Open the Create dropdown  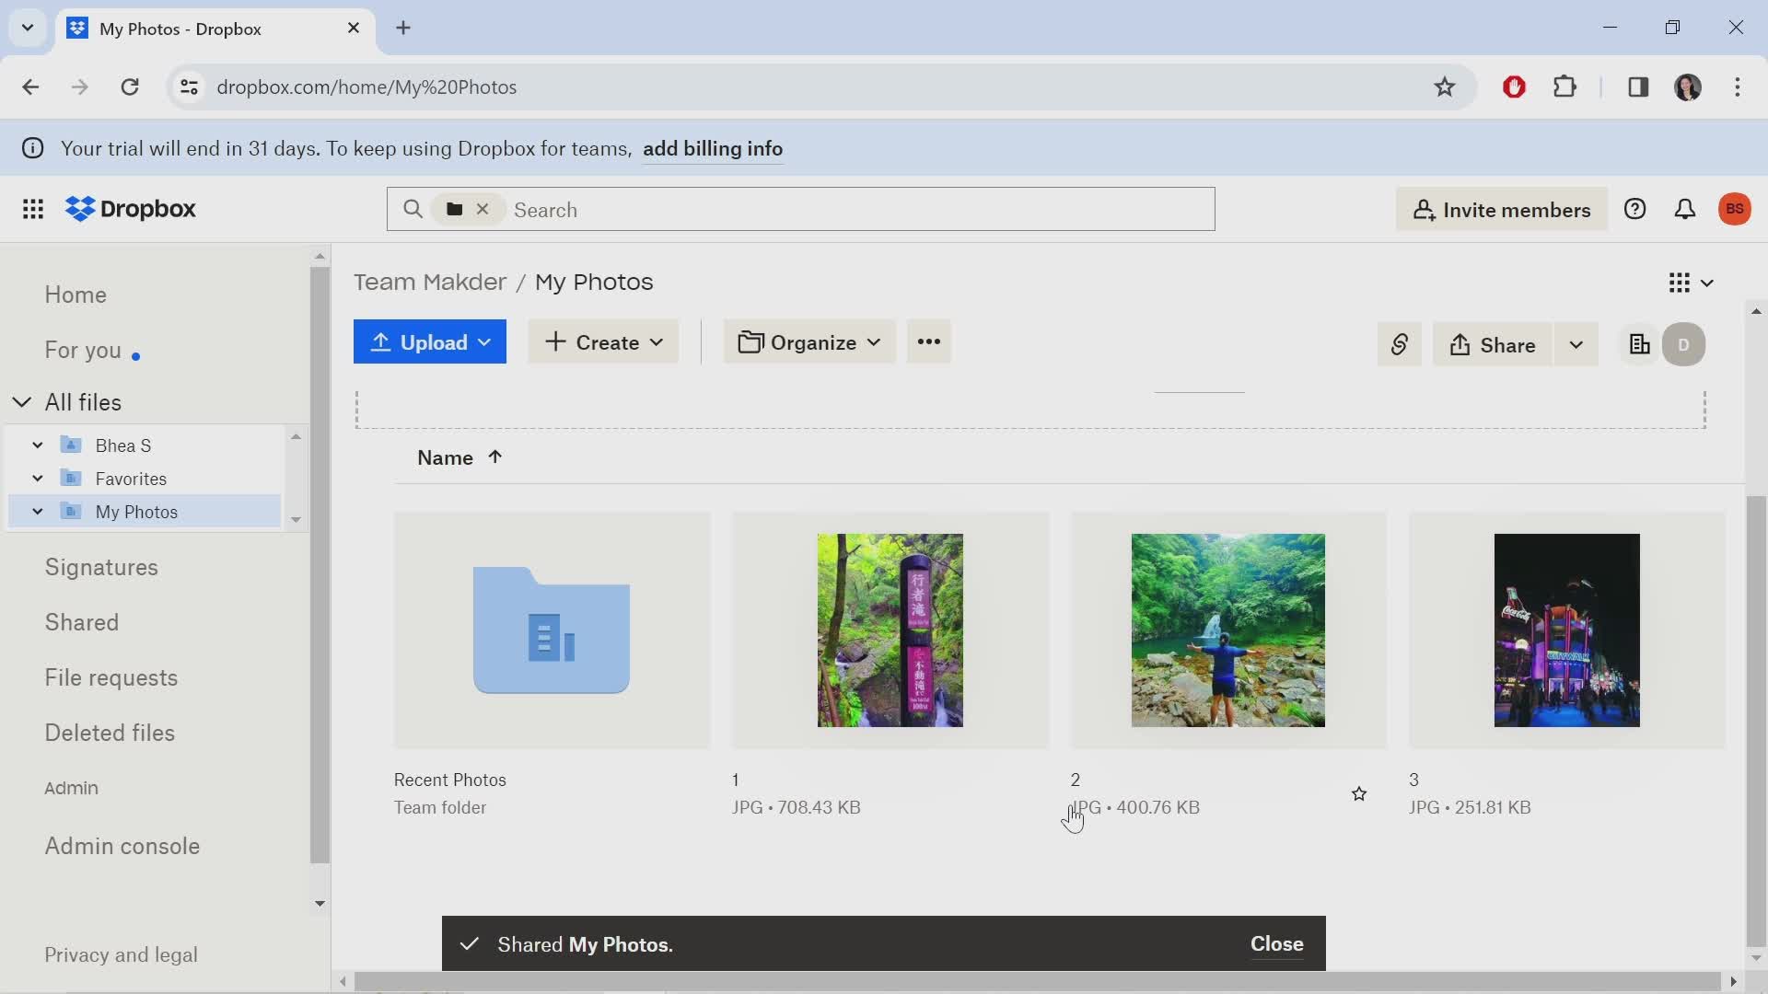(x=603, y=341)
